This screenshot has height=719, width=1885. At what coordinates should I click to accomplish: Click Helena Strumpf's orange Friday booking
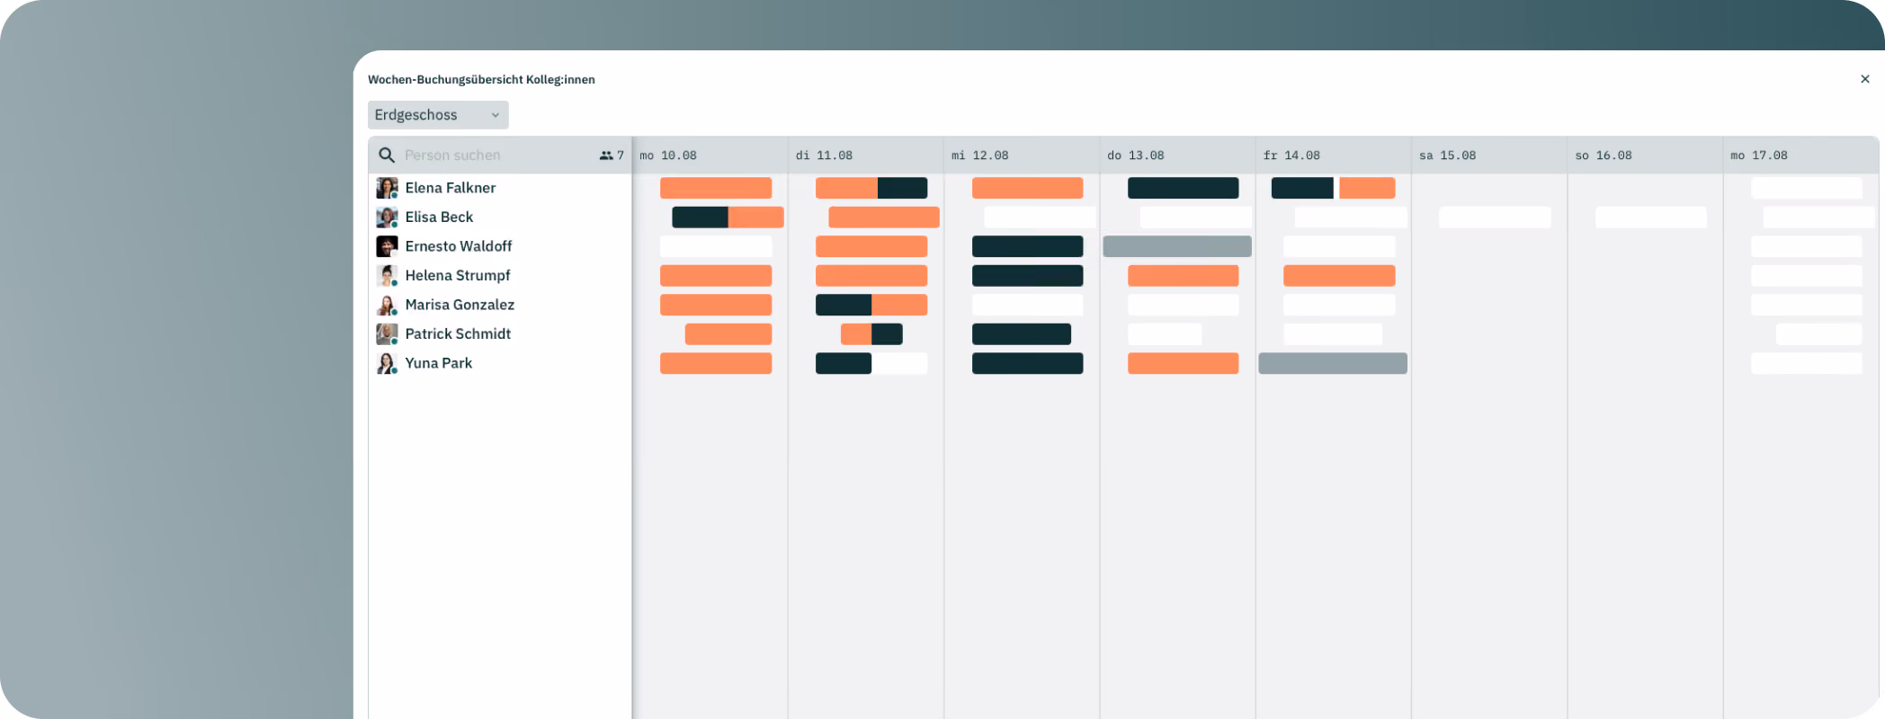[1339, 275]
